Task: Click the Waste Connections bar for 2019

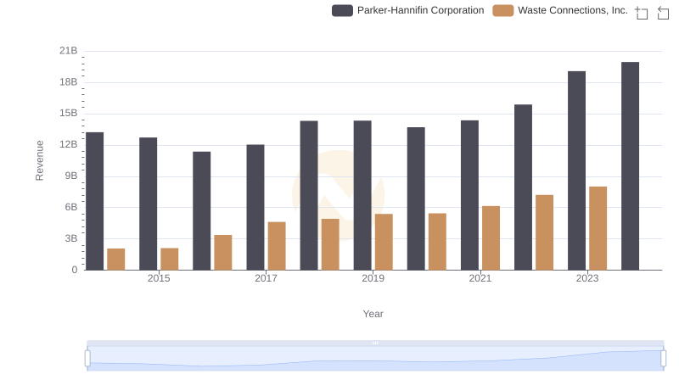Action: [384, 243]
